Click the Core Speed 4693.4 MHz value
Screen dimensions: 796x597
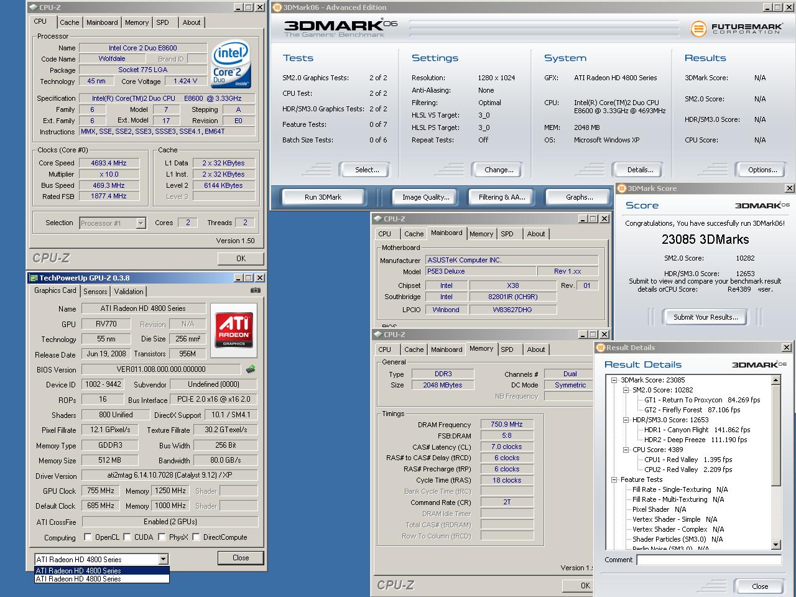coord(108,163)
